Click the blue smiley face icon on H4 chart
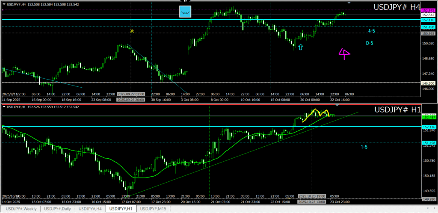Screen dimensions: 438x213 185,12
